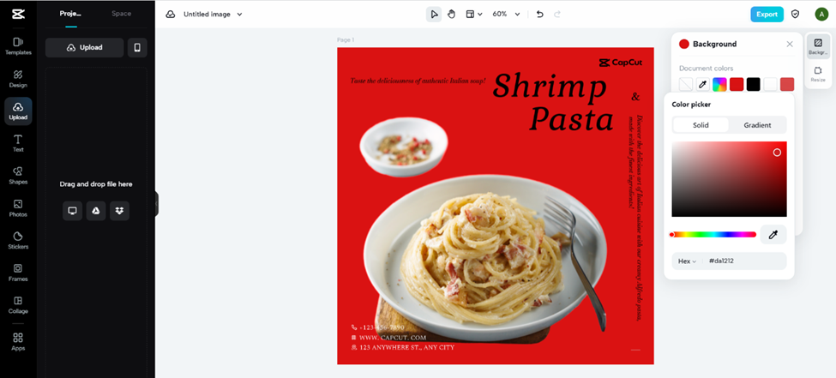Open the CapCut home logo
Image resolution: width=836 pixels, height=378 pixels.
(x=18, y=14)
